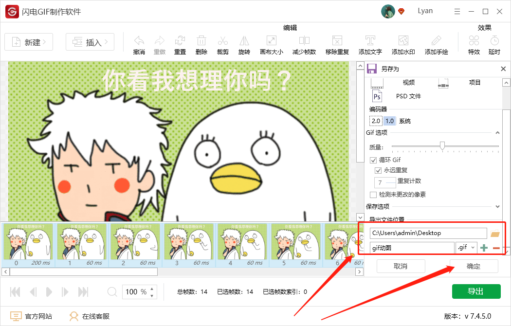Increase zoom percentage with up arrow
Screen dimensions: 511x326
point(152,289)
